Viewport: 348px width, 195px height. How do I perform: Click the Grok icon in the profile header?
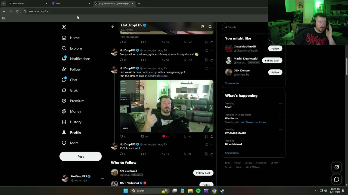tap(202, 27)
